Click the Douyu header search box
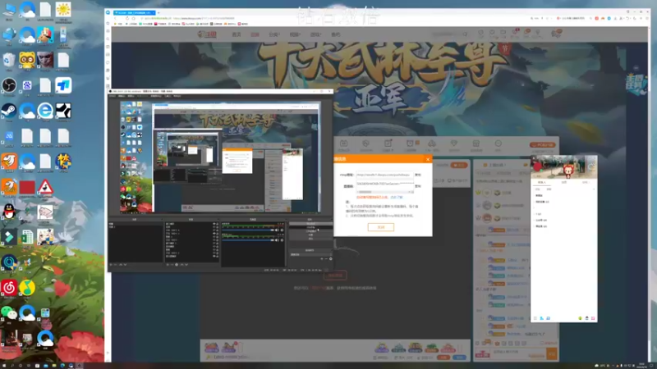Viewport: 657px width, 369px height. click(x=449, y=34)
